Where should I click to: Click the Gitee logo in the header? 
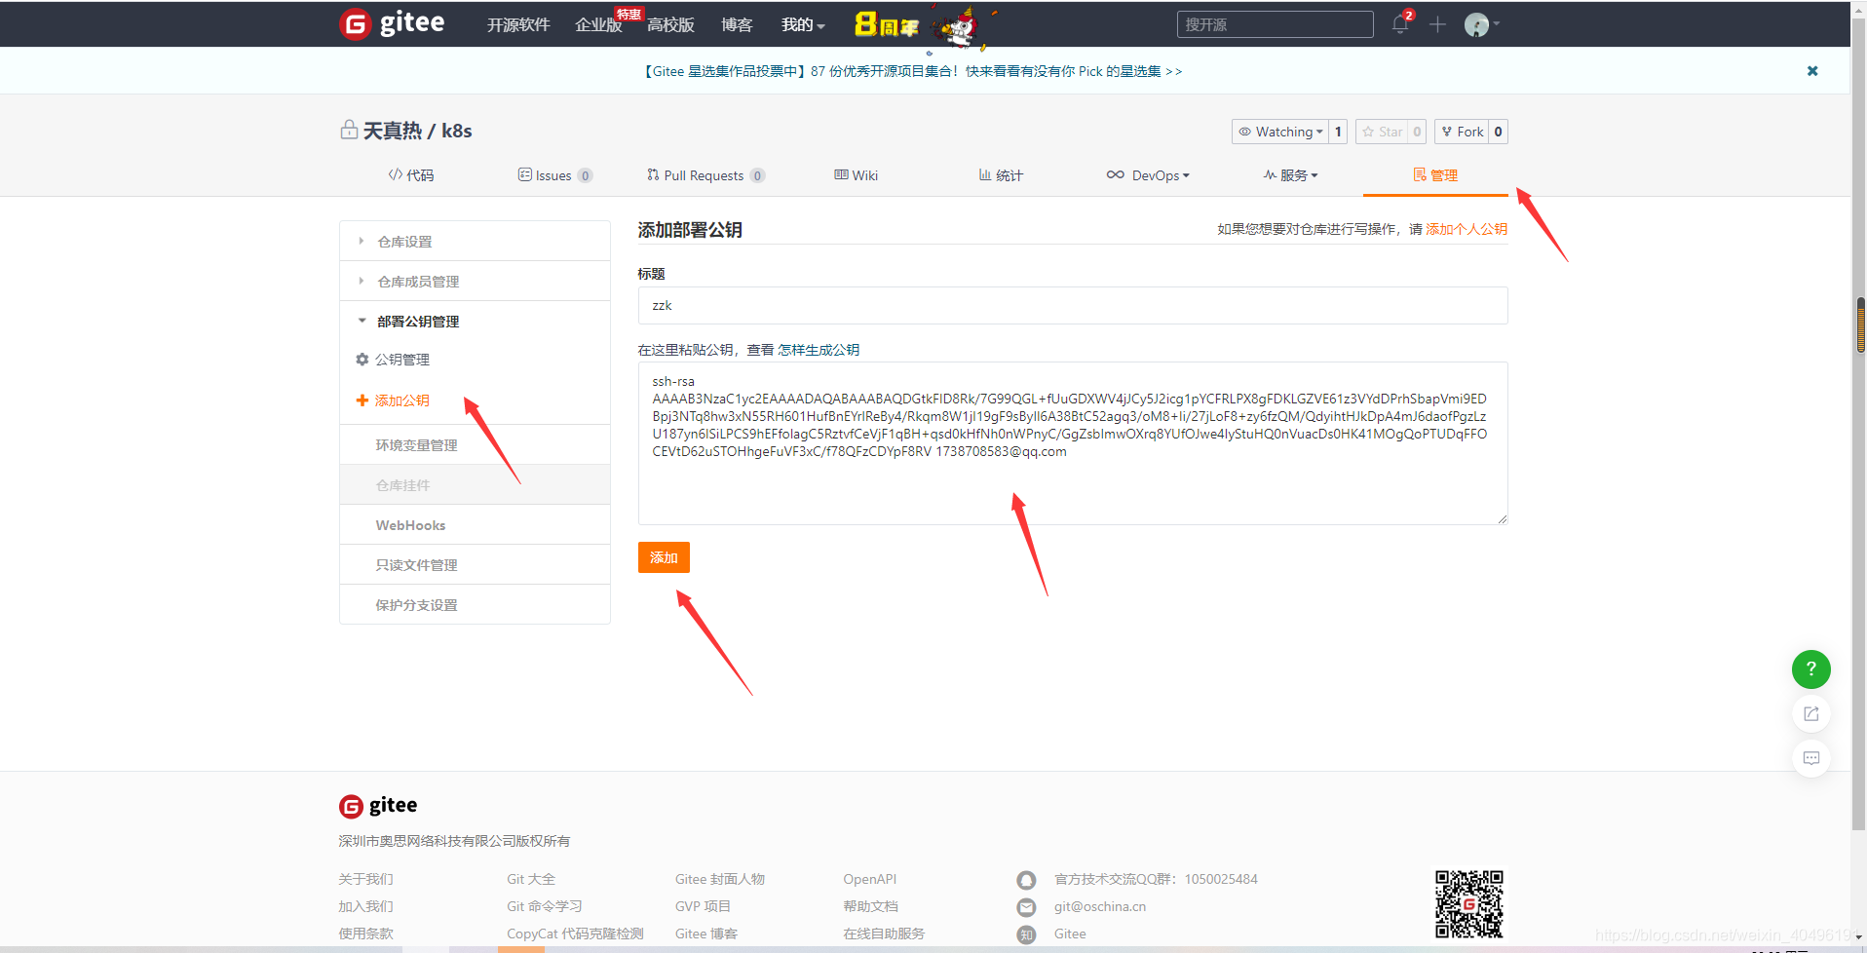point(392,23)
